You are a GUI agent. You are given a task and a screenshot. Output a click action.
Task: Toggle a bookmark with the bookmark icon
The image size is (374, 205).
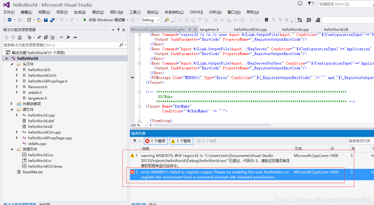[266, 20]
